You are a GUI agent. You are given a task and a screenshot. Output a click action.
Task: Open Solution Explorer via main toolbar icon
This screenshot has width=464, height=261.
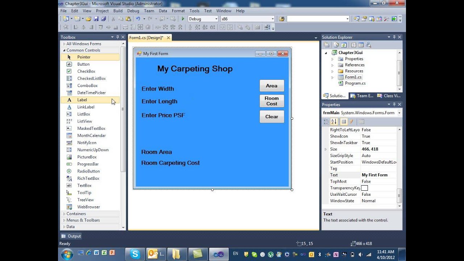[356, 19]
